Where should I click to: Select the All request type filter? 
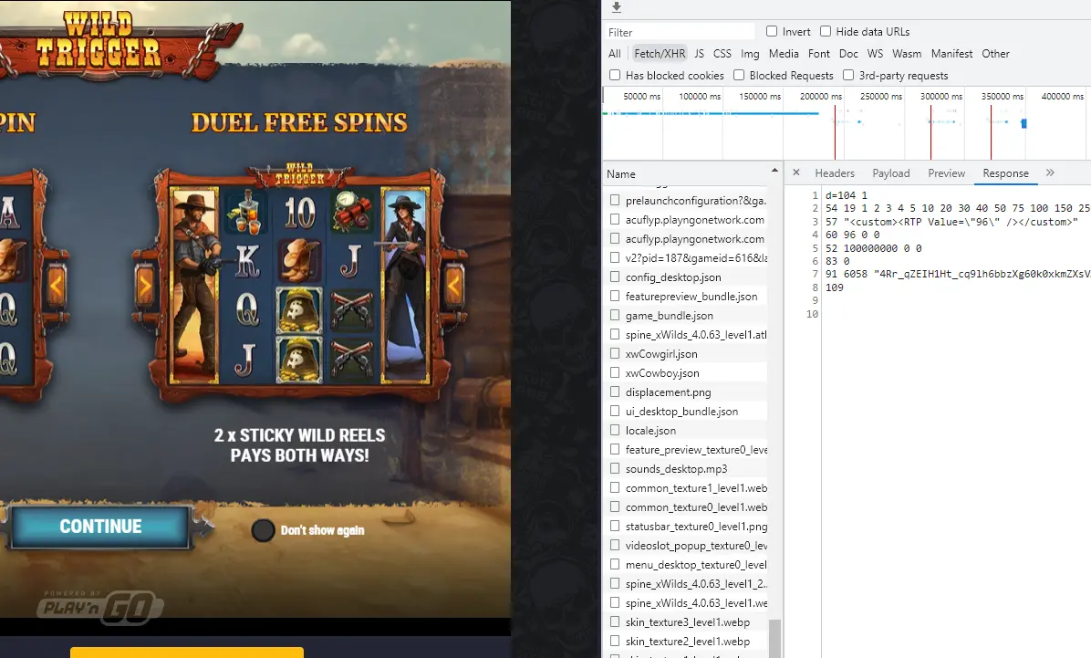click(615, 54)
